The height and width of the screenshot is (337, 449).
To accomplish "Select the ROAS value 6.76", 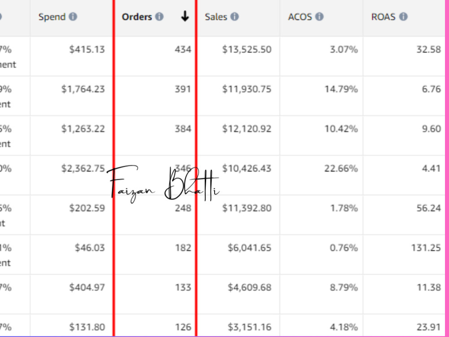I will click(431, 89).
